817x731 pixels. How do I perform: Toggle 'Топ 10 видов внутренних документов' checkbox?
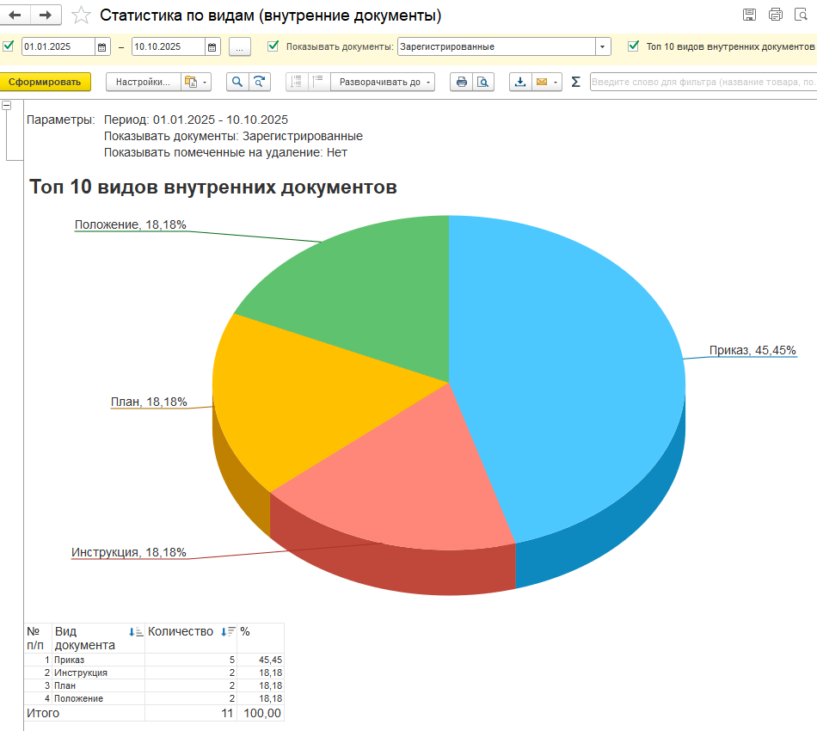pyautogui.click(x=634, y=46)
